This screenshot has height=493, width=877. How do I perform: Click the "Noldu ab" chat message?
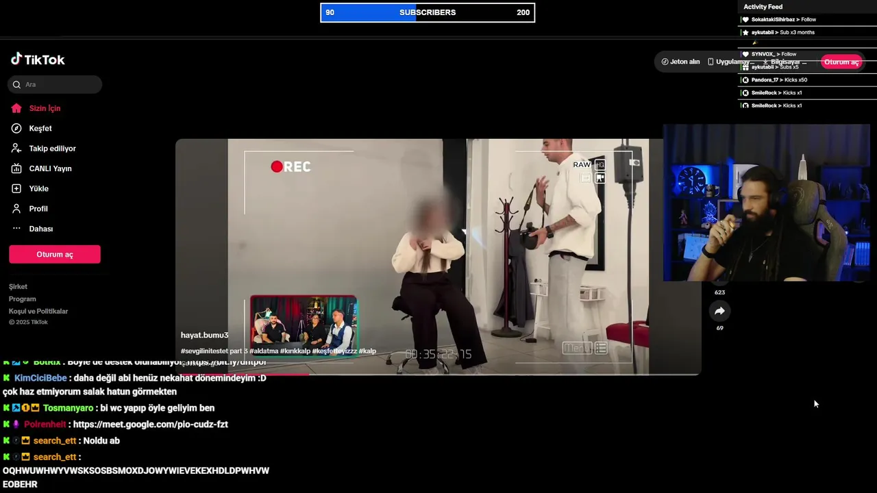pos(101,441)
